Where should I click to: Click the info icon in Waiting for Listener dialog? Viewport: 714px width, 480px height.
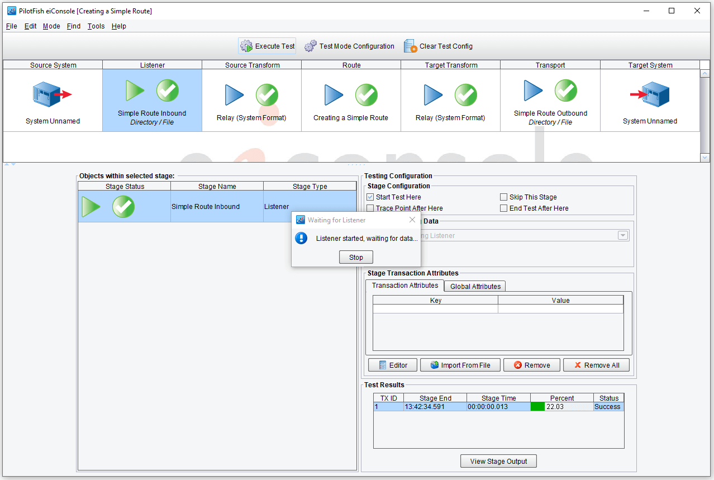click(x=301, y=239)
